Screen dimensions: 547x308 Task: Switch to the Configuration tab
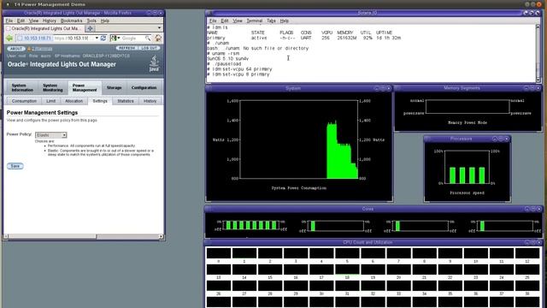click(144, 87)
